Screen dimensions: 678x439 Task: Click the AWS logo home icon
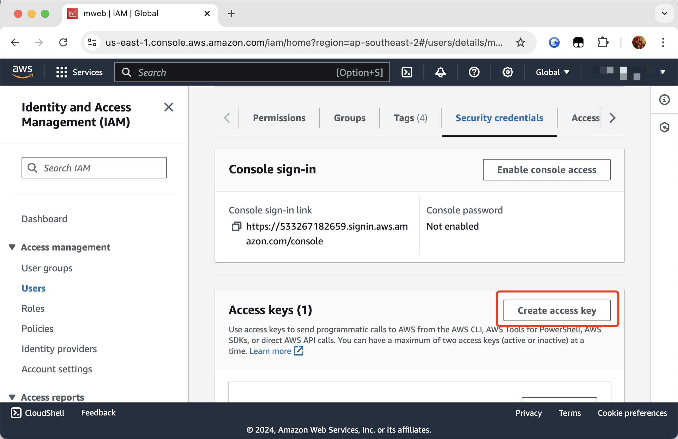23,71
